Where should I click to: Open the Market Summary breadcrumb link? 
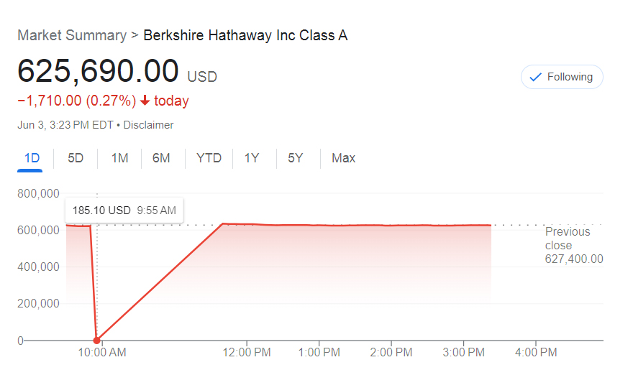[x=72, y=35]
